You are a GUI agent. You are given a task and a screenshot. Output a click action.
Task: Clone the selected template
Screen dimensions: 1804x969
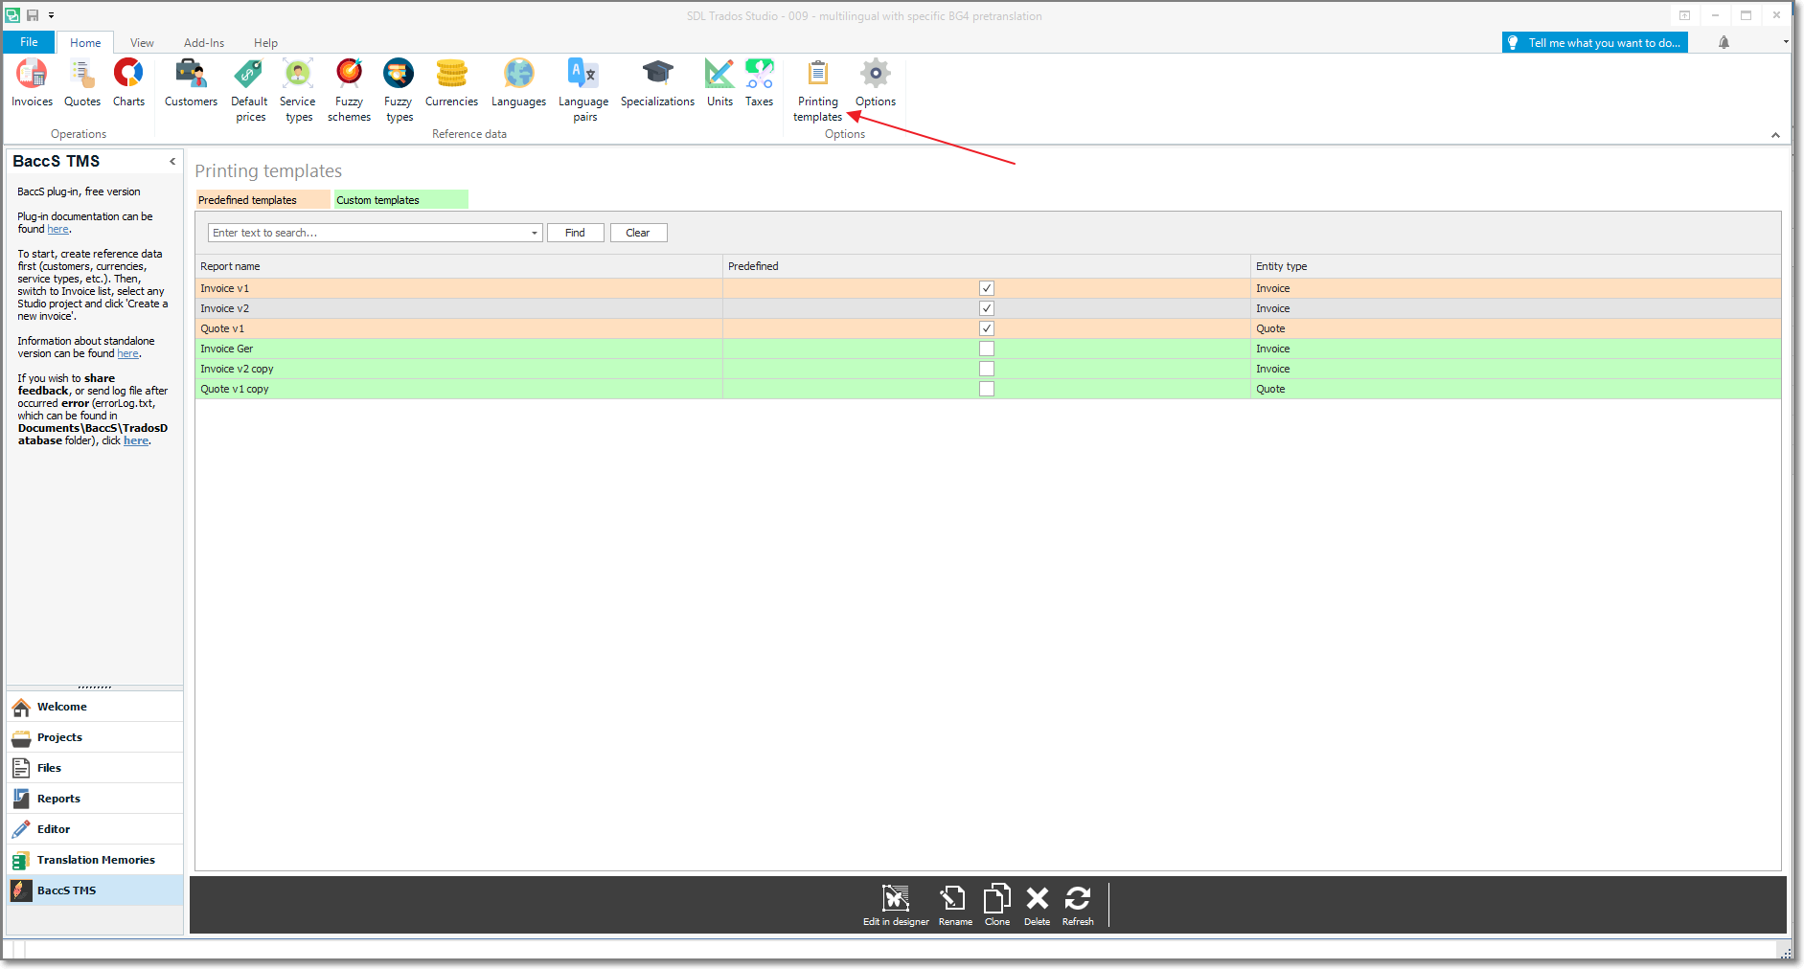point(997,906)
